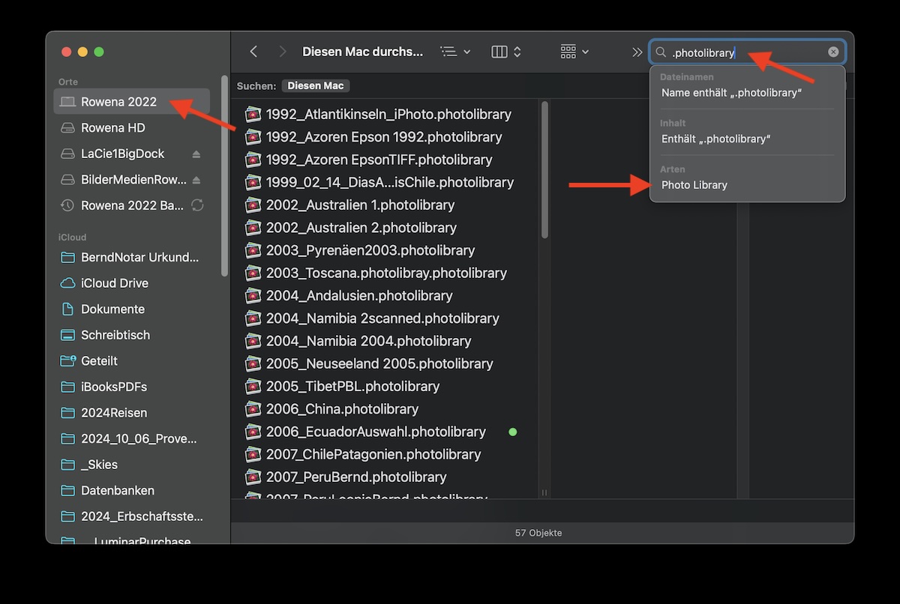The height and width of the screenshot is (604, 900).
Task: Open the grouping options dropdown
Action: pos(574,52)
